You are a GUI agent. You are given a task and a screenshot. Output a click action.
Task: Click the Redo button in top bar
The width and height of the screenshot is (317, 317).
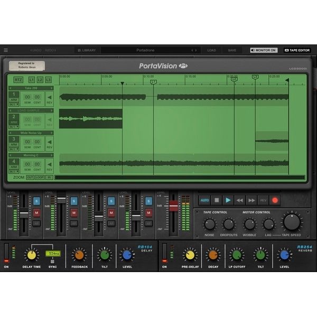tap(50, 50)
